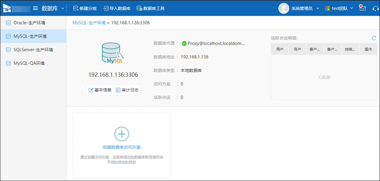Click Proxy@localhost.localdom... text

click(216, 43)
